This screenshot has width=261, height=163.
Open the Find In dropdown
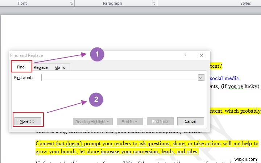tap(130, 122)
